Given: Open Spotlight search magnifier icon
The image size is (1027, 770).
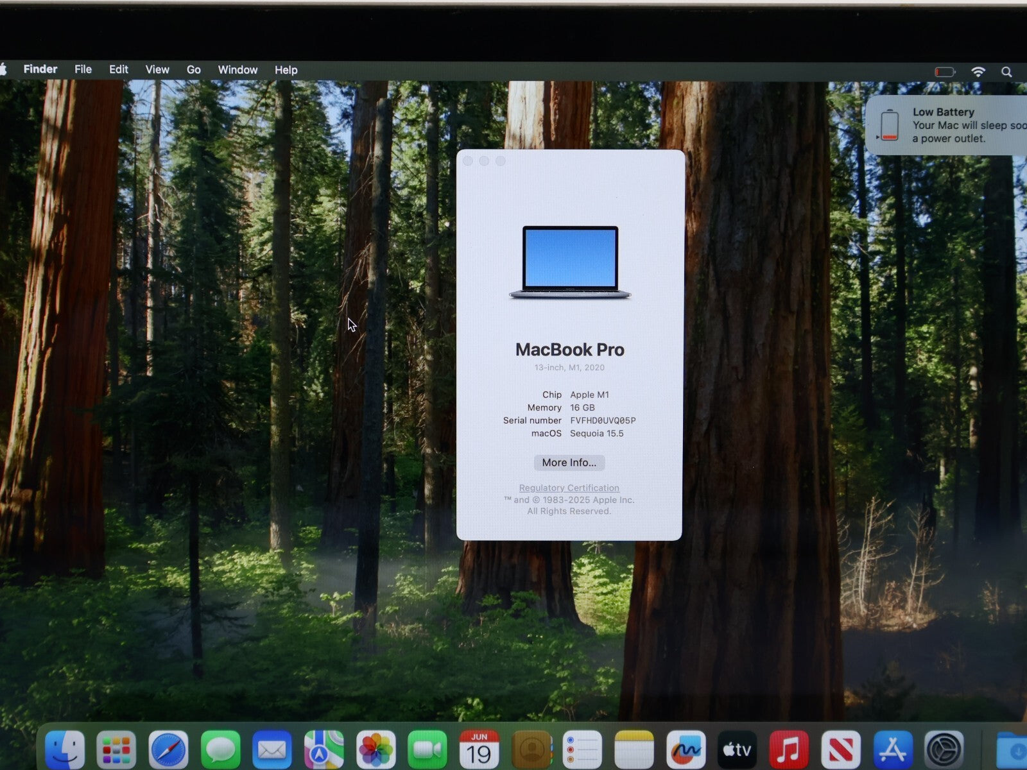Looking at the screenshot, I should (1006, 72).
